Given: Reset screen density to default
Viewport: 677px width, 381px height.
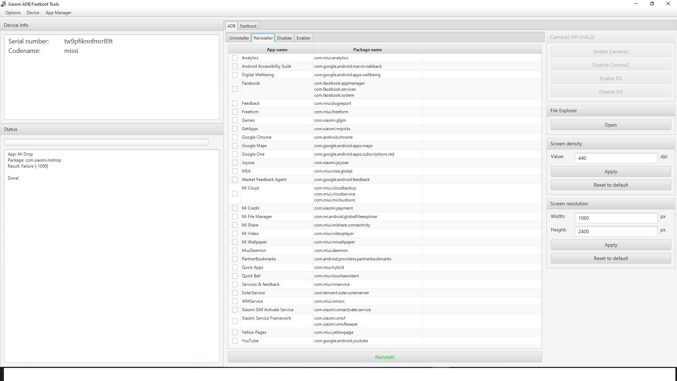Looking at the screenshot, I should point(611,185).
